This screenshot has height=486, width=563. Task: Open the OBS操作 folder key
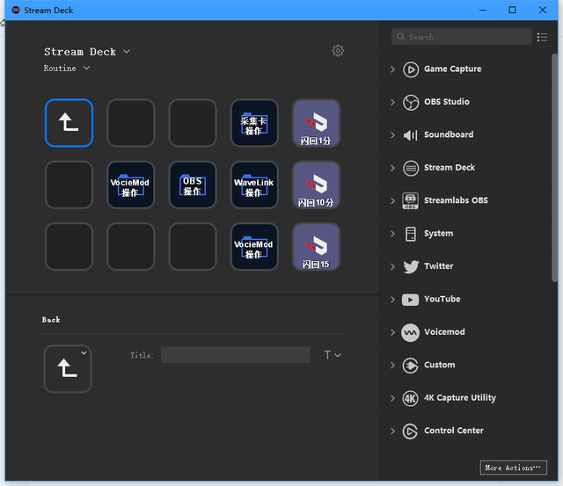[x=193, y=185]
